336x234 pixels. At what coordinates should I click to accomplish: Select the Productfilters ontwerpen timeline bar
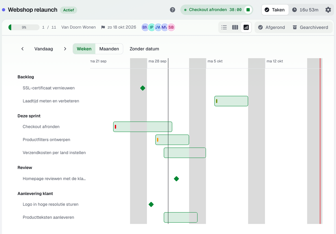[172, 140]
